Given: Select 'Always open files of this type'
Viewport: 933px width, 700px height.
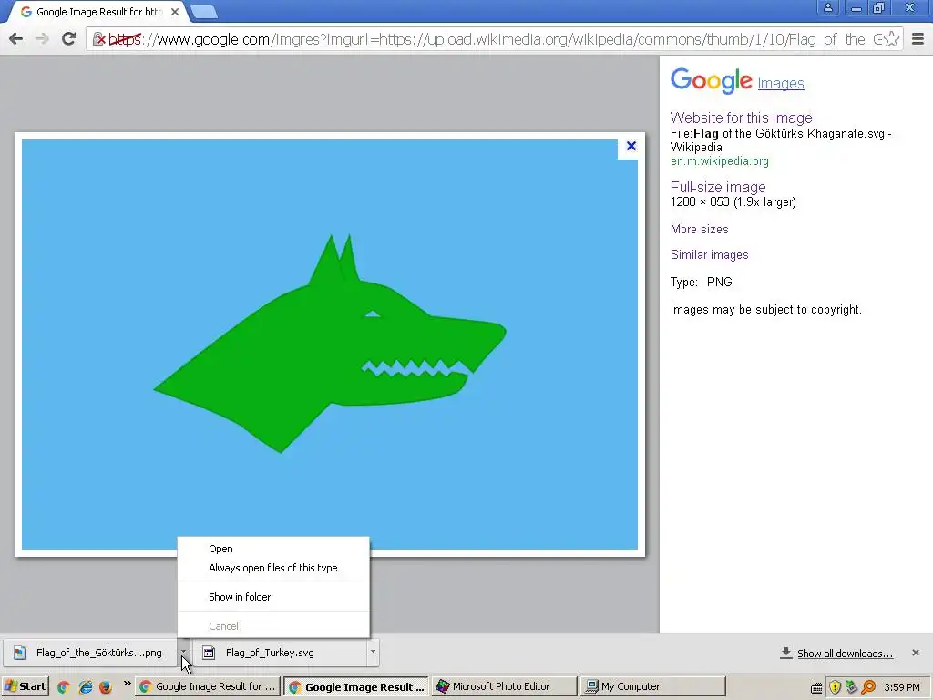Looking at the screenshot, I should point(273,568).
